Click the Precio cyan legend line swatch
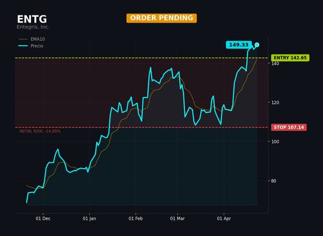The height and width of the screenshot is (236, 323). 23,46
